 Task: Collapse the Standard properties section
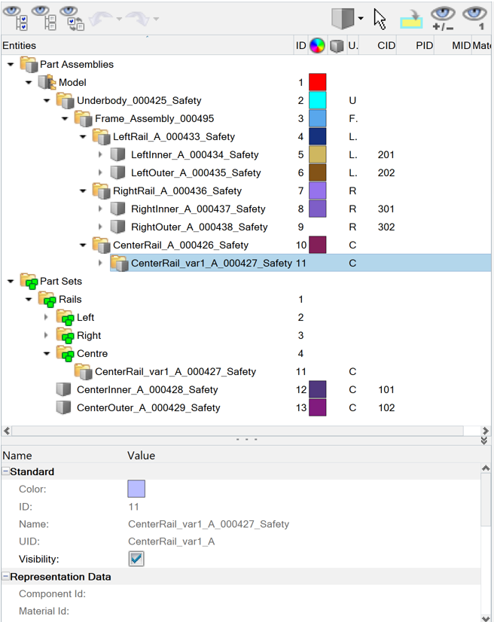(x=6, y=471)
